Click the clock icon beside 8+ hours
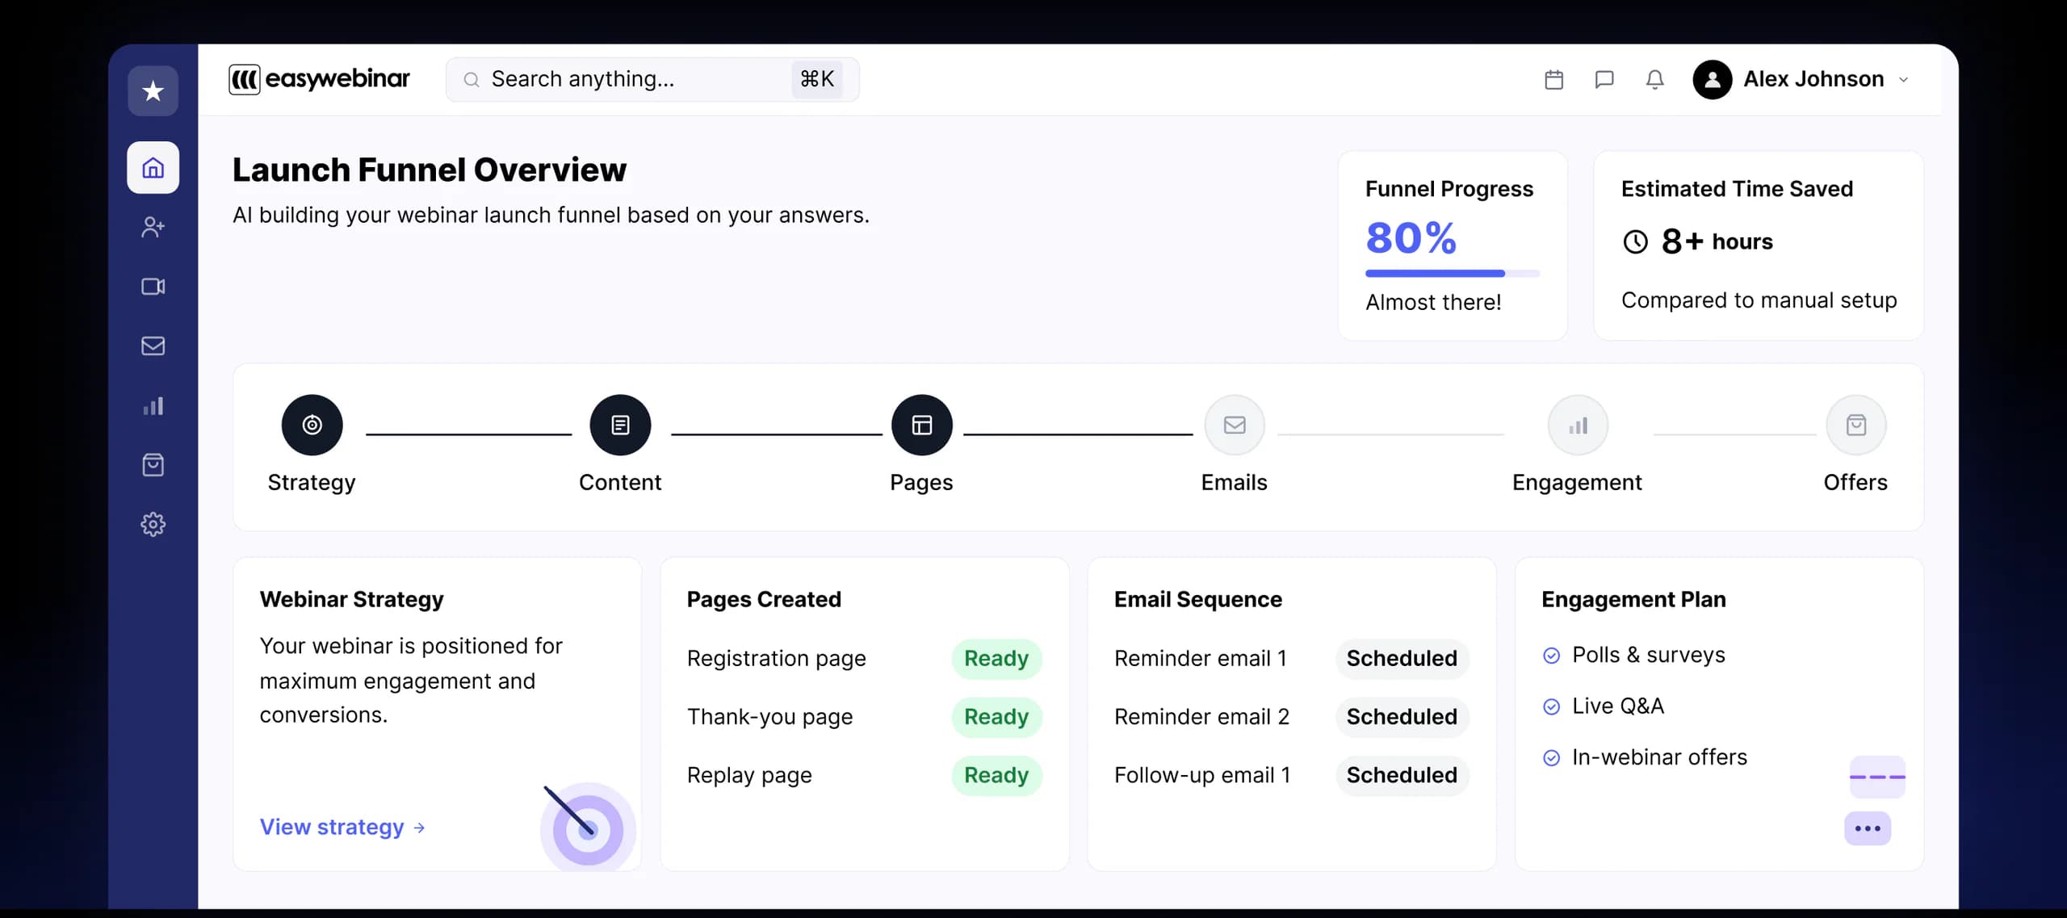 (x=1635, y=241)
